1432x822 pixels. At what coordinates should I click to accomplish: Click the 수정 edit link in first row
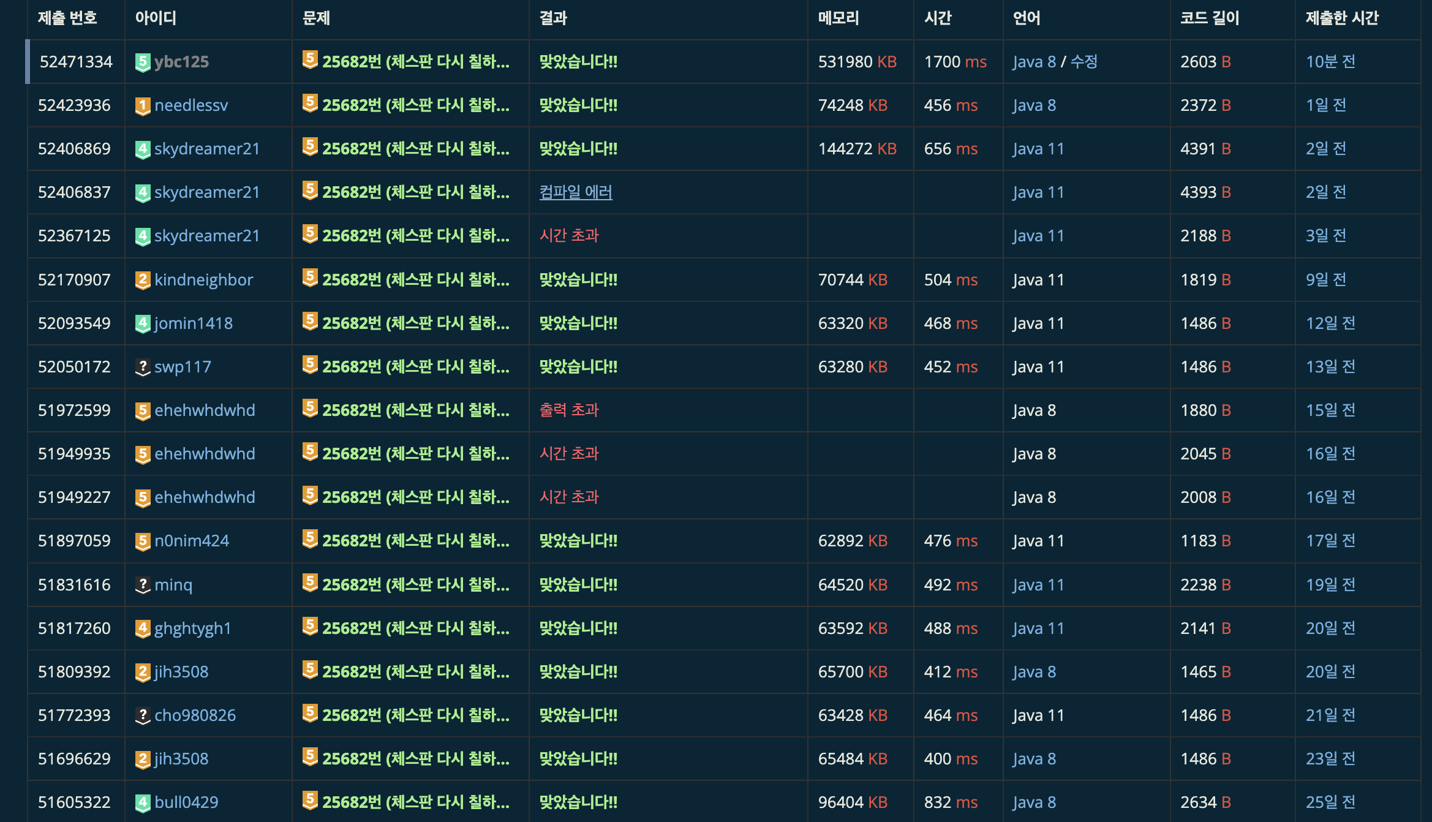pyautogui.click(x=1083, y=62)
